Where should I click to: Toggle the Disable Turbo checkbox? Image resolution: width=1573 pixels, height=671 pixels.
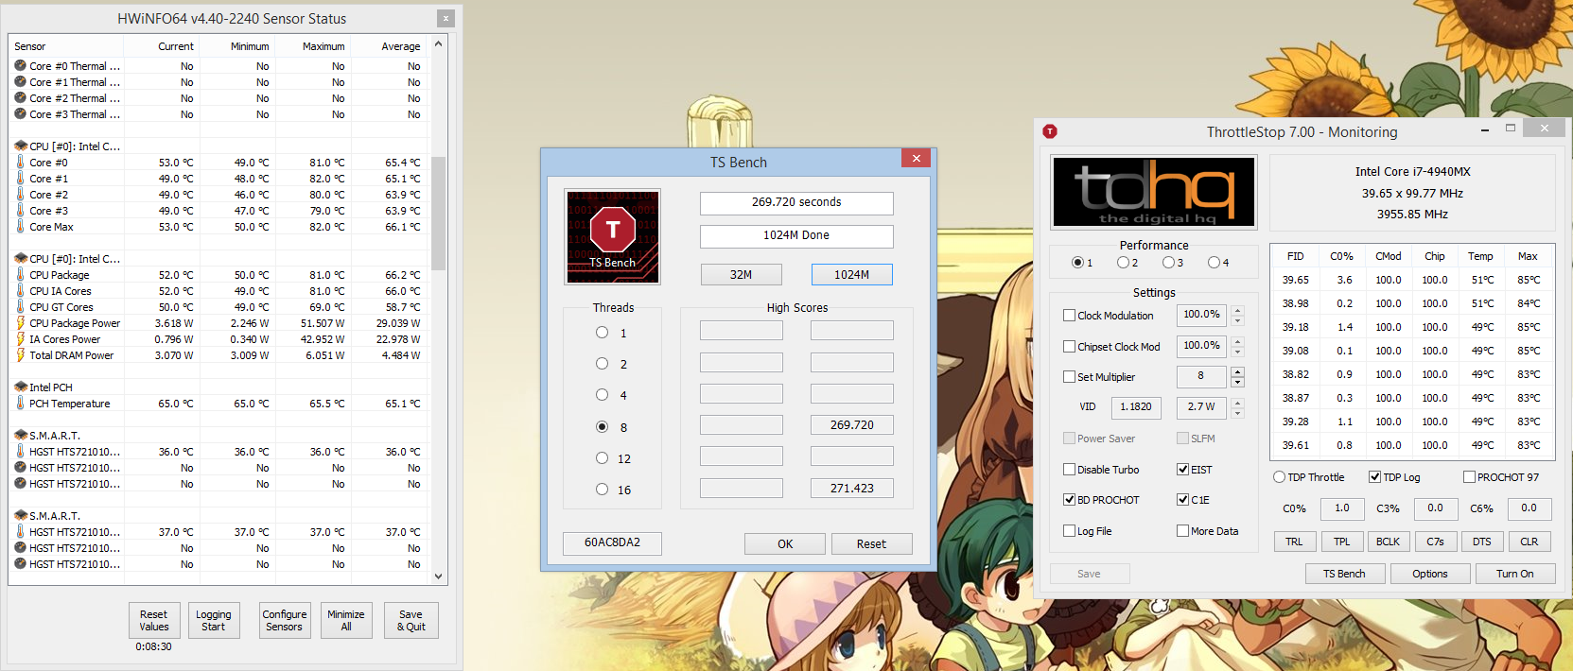point(1069,470)
